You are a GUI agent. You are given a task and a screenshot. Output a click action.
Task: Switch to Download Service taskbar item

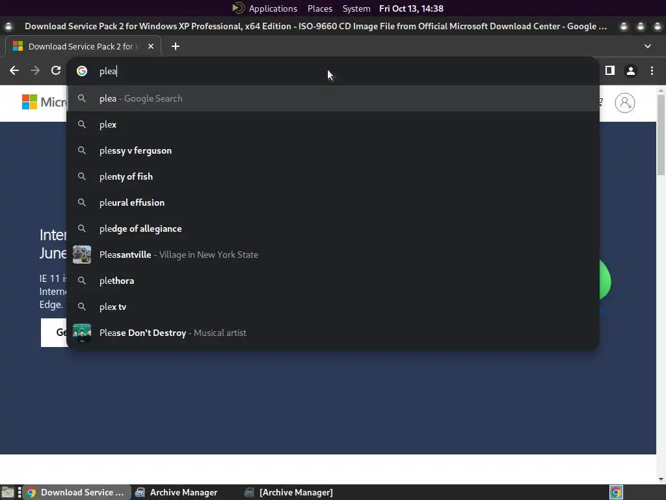(77, 492)
